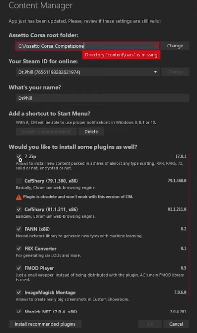197x333 pixels.
Task: Open the Steam ID dropdown arrow
Action: coord(155,72)
